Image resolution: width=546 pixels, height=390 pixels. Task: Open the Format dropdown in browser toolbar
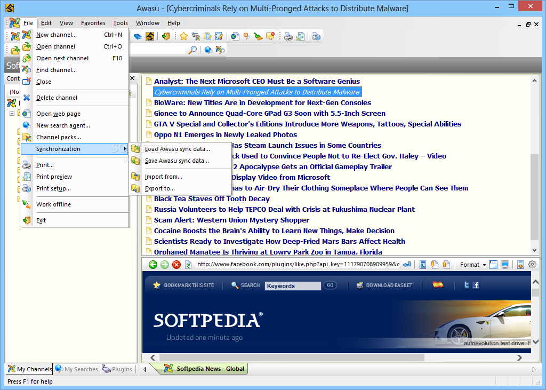pos(473,265)
